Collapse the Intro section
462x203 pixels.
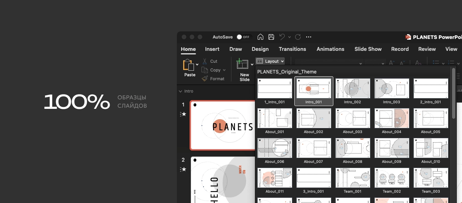point(180,91)
